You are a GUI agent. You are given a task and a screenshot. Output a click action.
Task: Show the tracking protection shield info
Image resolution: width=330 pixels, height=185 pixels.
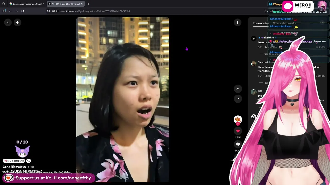(48, 11)
